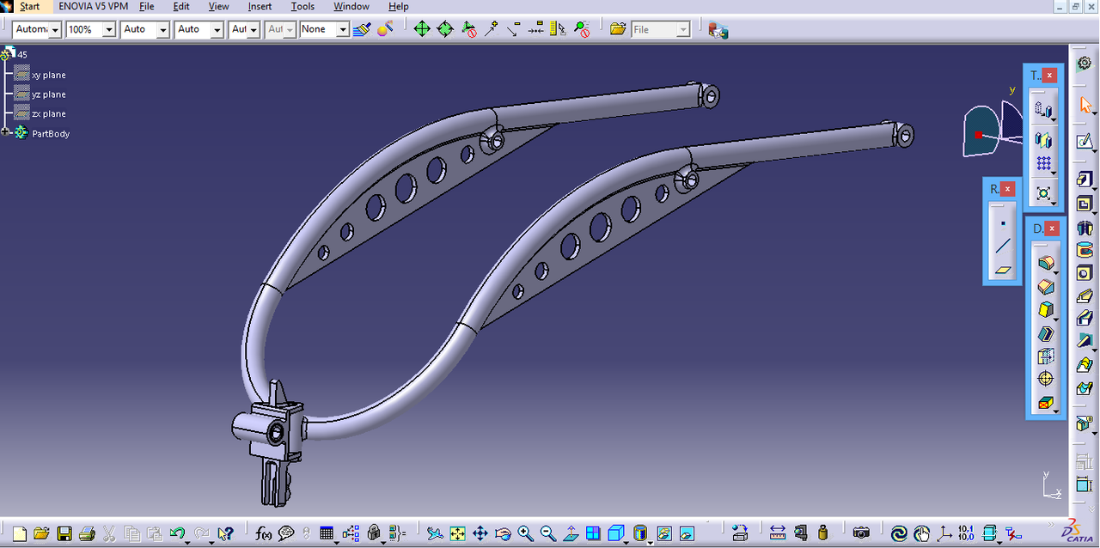Activate the Rotate view tool
Image resolution: width=1100 pixels, height=548 pixels.
(503, 534)
